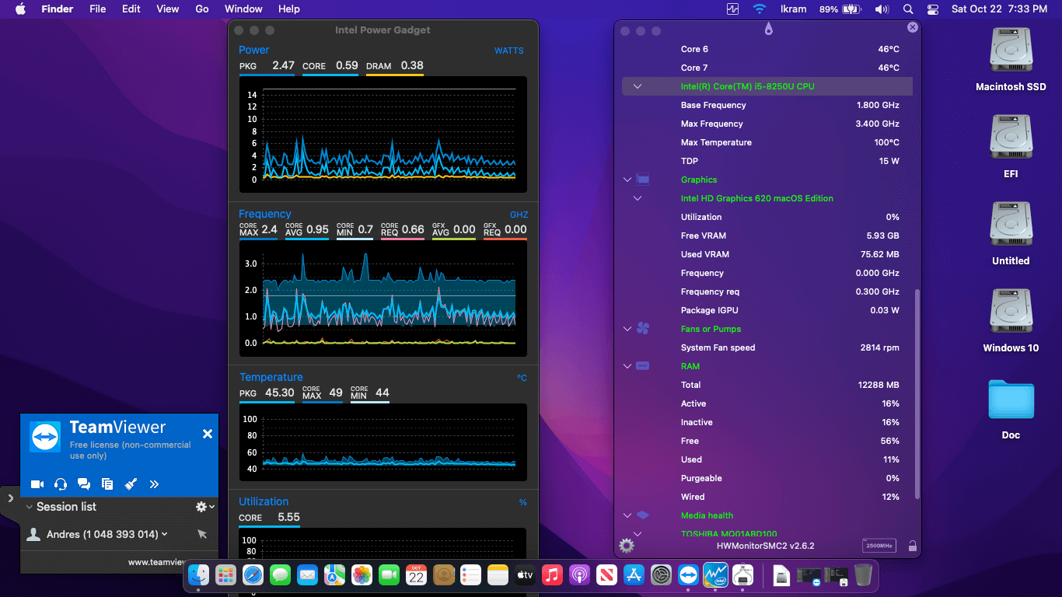The height and width of the screenshot is (597, 1062).
Task: Open TeamViewer file transfer icon
Action: coord(107,484)
